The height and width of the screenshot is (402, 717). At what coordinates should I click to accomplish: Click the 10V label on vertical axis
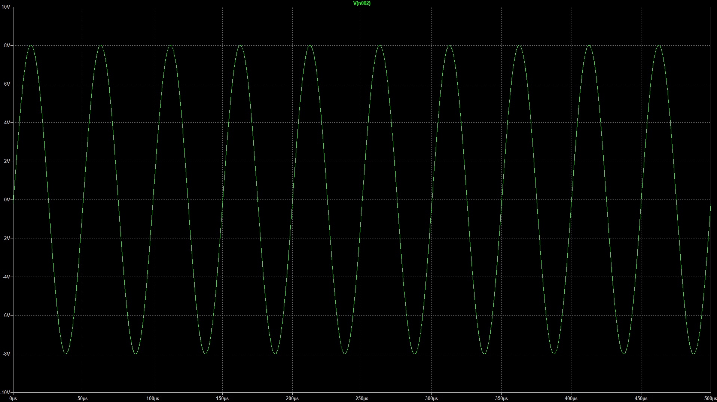click(x=6, y=7)
